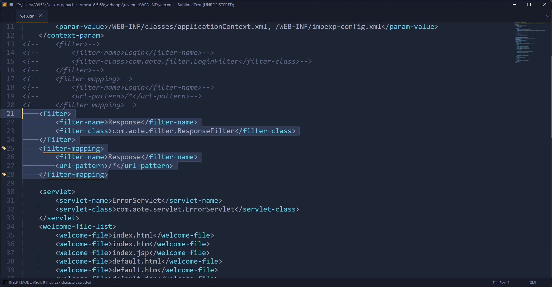
Task: Close the web.xml tab
Action: pos(40,16)
